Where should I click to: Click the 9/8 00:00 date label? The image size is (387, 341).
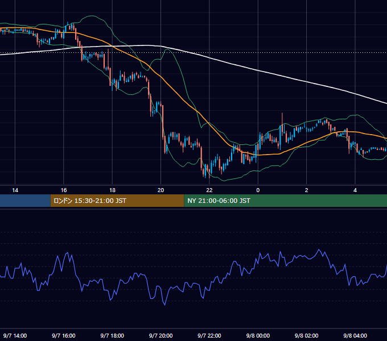pos(258,335)
